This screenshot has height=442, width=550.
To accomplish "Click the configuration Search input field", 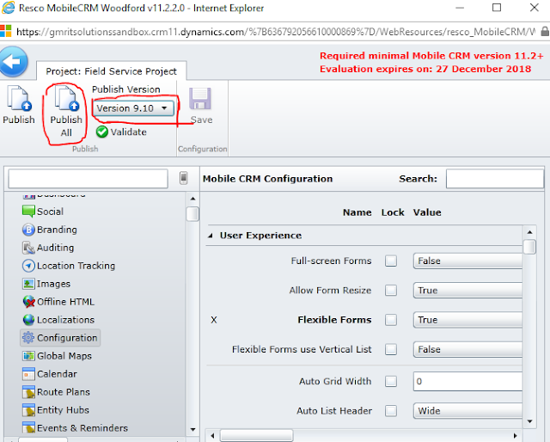I will pos(495,179).
